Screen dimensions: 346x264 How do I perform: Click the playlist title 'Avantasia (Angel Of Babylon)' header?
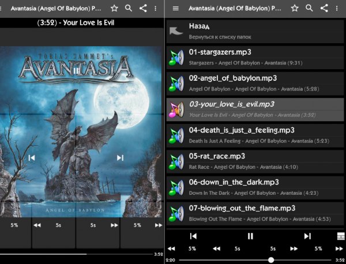pos(235,9)
